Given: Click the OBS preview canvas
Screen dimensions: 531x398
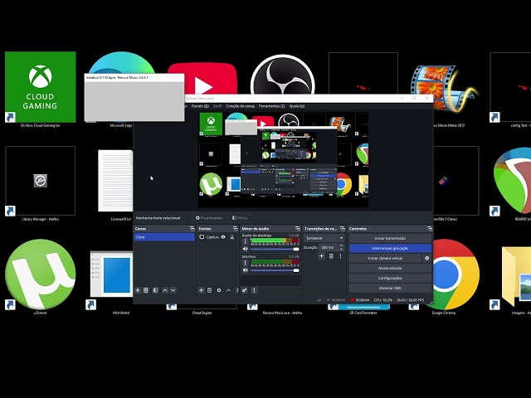Looking at the screenshot, I should [283, 160].
